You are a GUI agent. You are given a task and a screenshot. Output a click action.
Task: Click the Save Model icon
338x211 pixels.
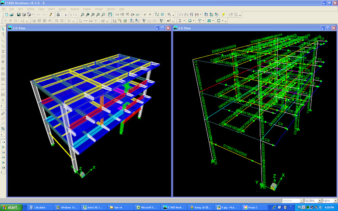coord(19,14)
